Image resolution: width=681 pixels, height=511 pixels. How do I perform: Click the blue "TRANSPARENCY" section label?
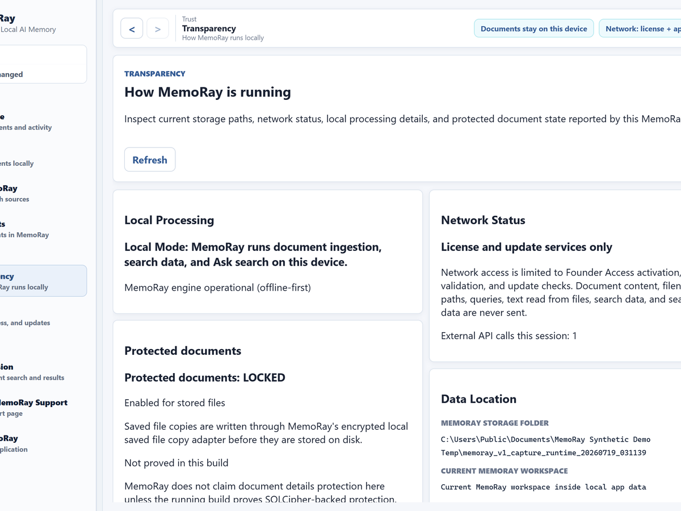pyautogui.click(x=155, y=74)
